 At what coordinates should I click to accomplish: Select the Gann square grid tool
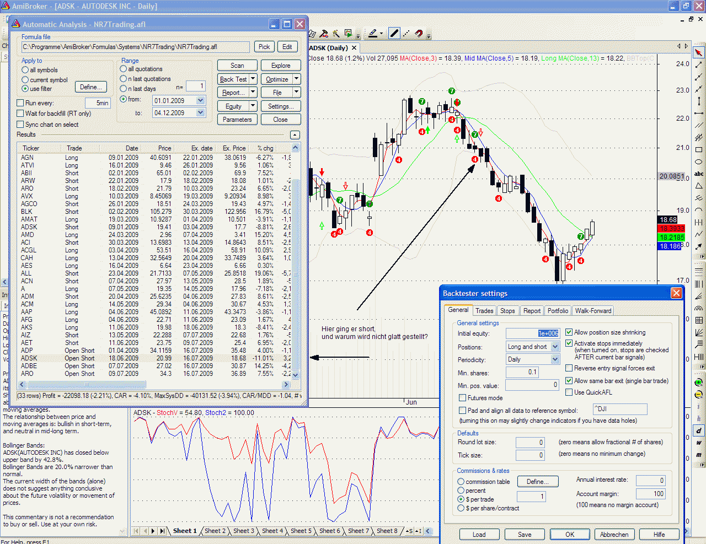(699, 320)
